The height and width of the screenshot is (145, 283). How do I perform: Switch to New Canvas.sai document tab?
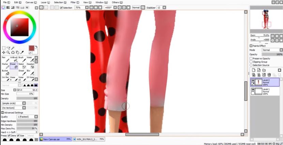[56, 139]
